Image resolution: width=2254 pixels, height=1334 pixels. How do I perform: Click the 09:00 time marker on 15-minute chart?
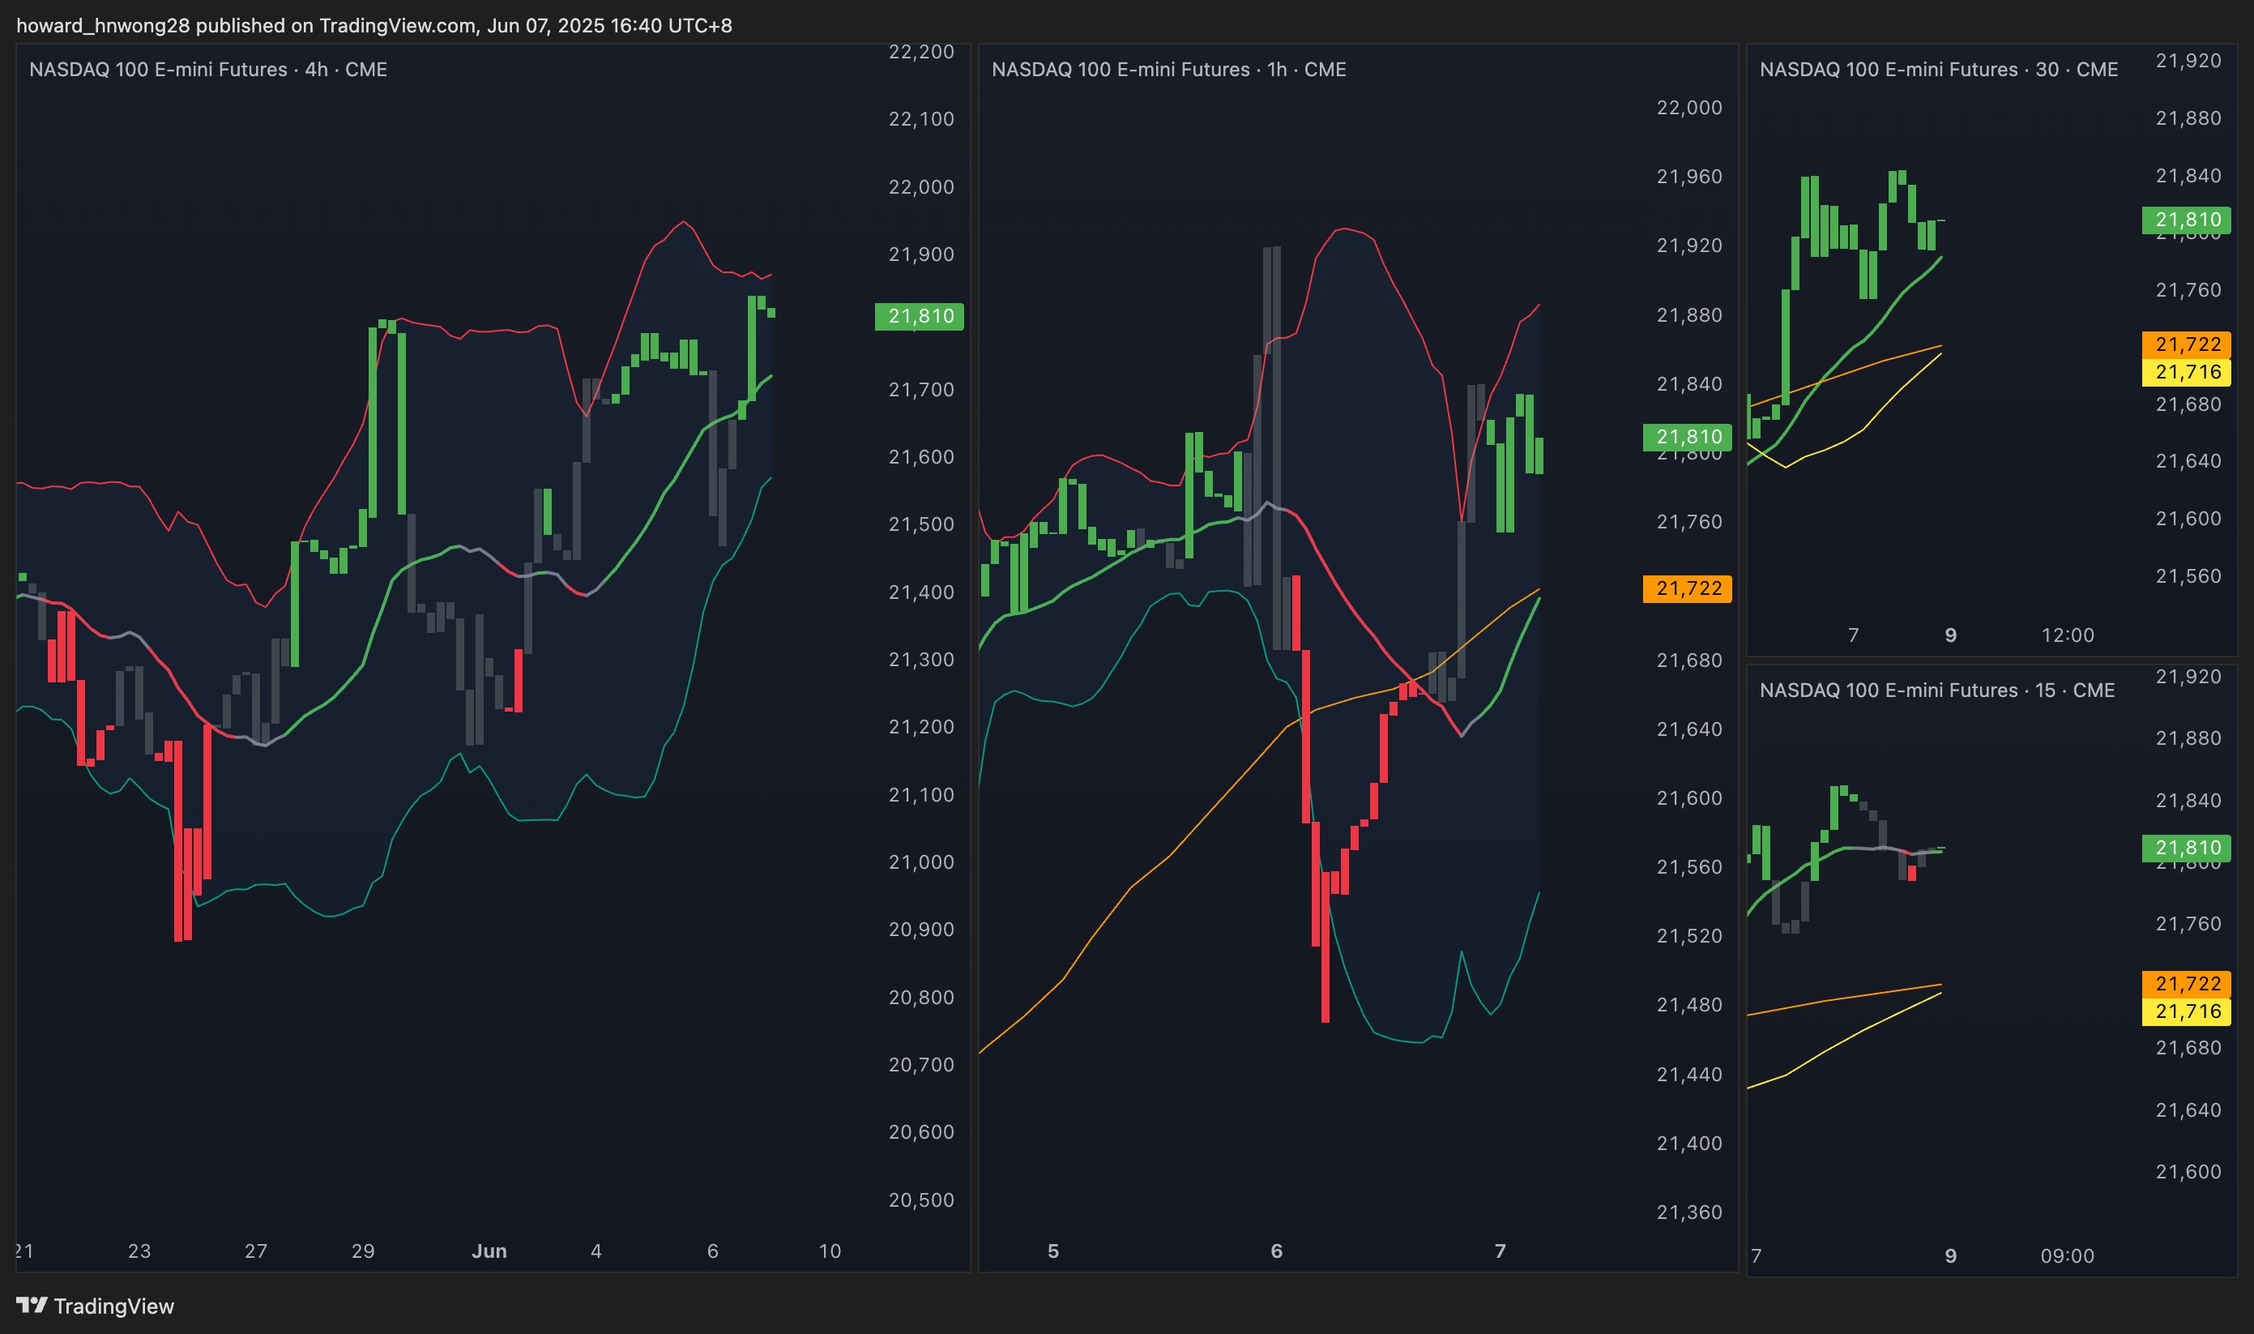point(2066,1256)
